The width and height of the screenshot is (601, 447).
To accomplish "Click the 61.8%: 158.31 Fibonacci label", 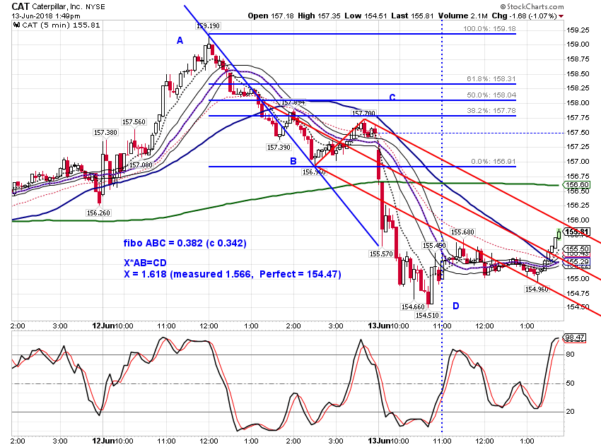I will [x=491, y=78].
